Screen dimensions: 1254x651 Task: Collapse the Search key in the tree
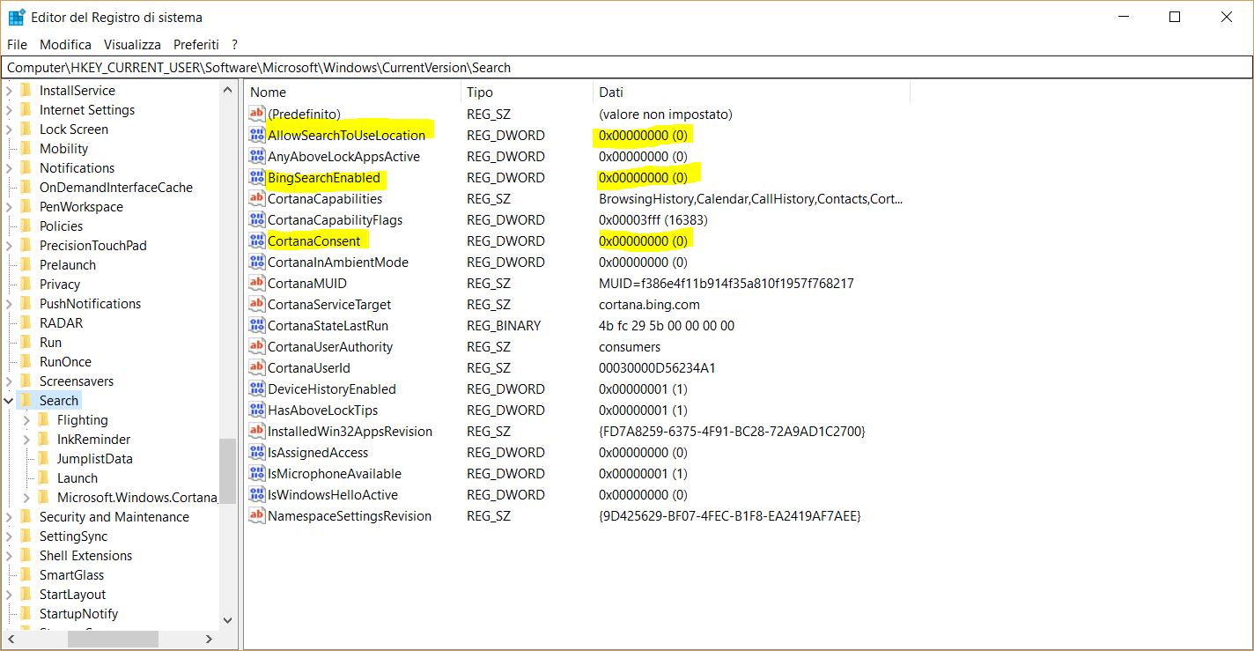click(x=9, y=401)
